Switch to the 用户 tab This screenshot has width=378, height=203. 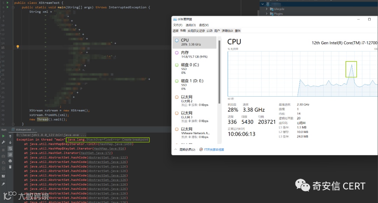[x=217, y=31]
